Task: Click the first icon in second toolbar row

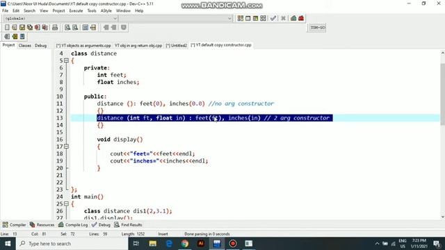Action: pos(7,36)
